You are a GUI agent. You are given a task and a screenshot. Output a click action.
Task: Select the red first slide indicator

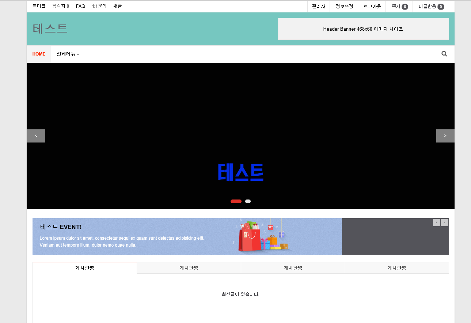pos(236,201)
